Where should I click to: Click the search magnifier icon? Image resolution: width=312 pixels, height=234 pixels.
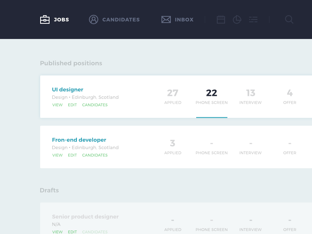click(289, 19)
